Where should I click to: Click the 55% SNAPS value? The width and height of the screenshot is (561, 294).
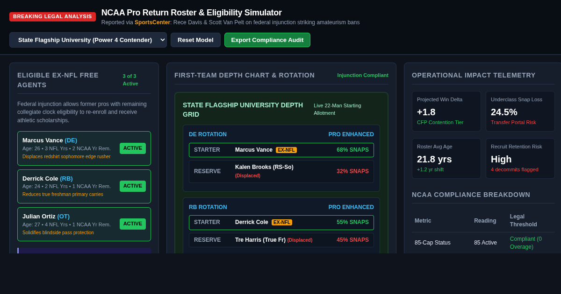coord(352,222)
